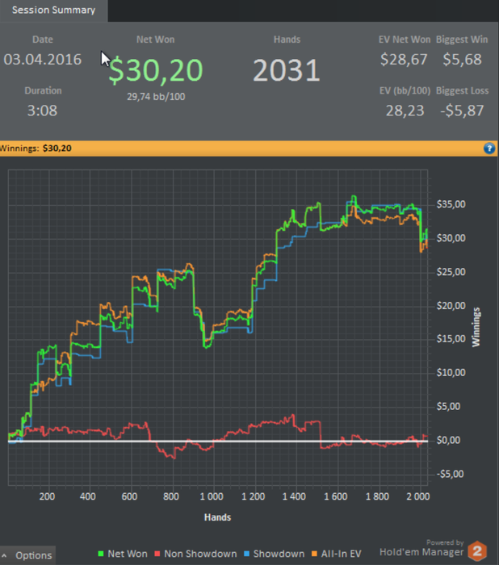Click the Winnings: $30,20 orange bar

[x=249, y=149]
